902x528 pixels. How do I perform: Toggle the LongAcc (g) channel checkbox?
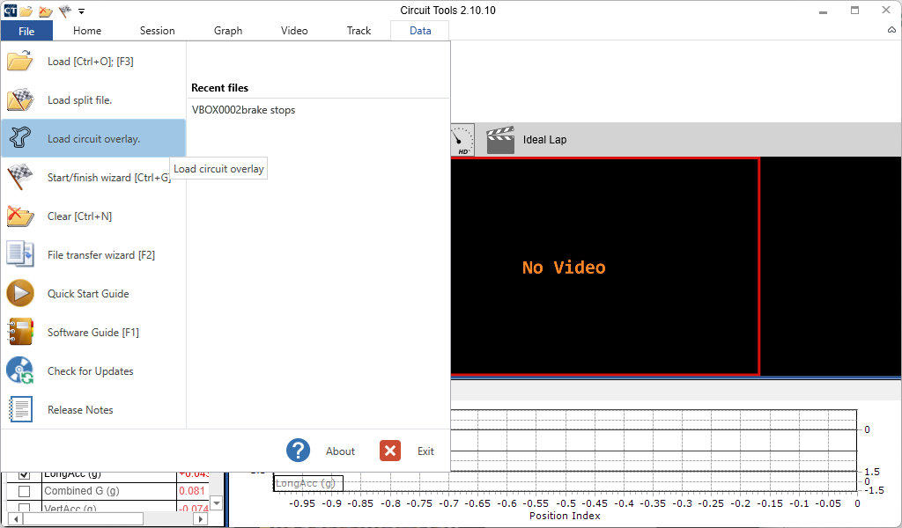tap(24, 474)
